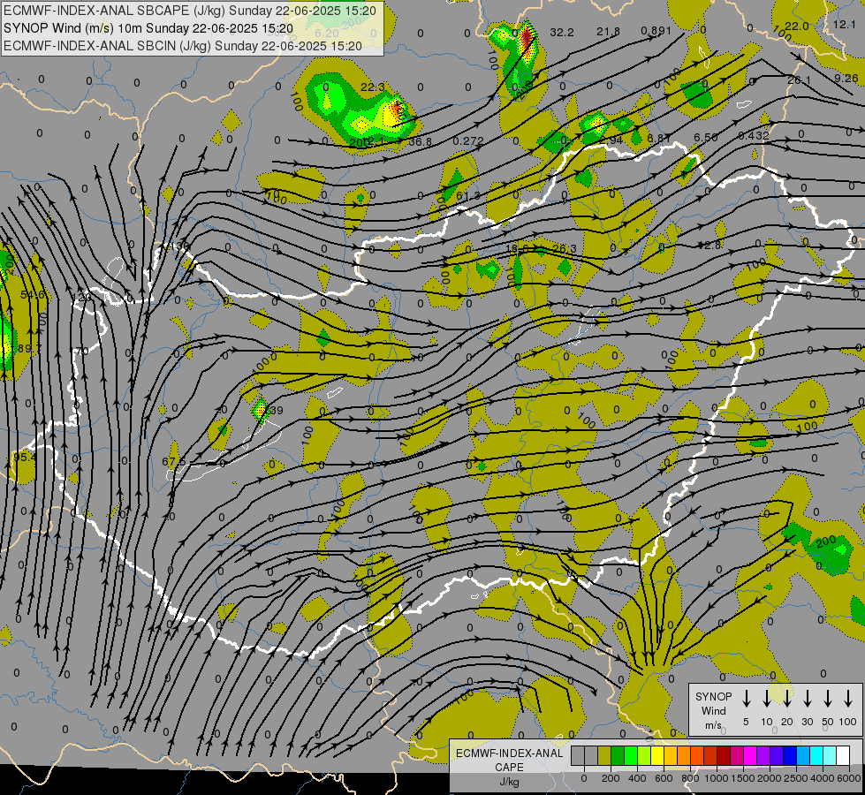Screen dimensions: 865x795
Task: Pick the dark red swatch above 1000
Action: tap(724, 756)
